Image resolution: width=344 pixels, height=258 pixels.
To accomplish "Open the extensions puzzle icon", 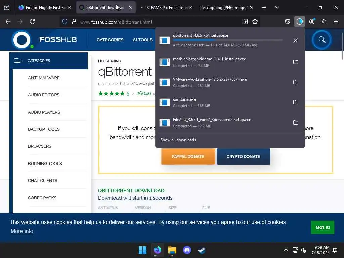I will tap(324, 21).
